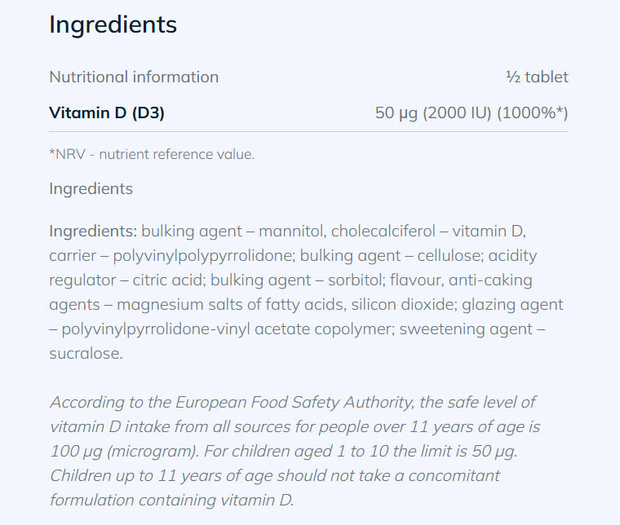
Task: Click the word sucralose
Action: coord(84,354)
